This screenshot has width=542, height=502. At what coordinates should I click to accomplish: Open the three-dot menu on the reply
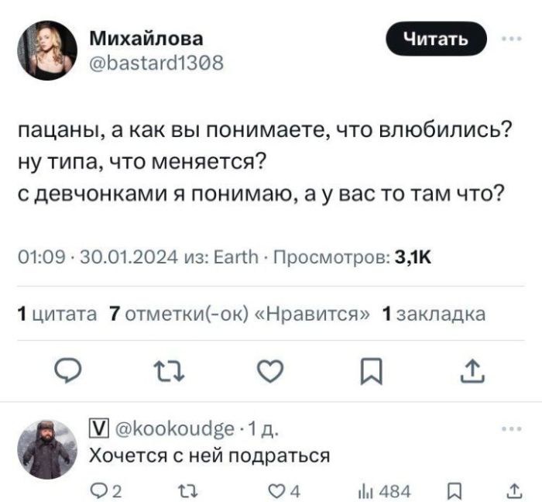(511, 428)
